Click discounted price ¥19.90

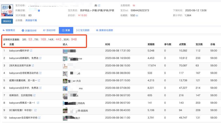click(x=82, y=15)
